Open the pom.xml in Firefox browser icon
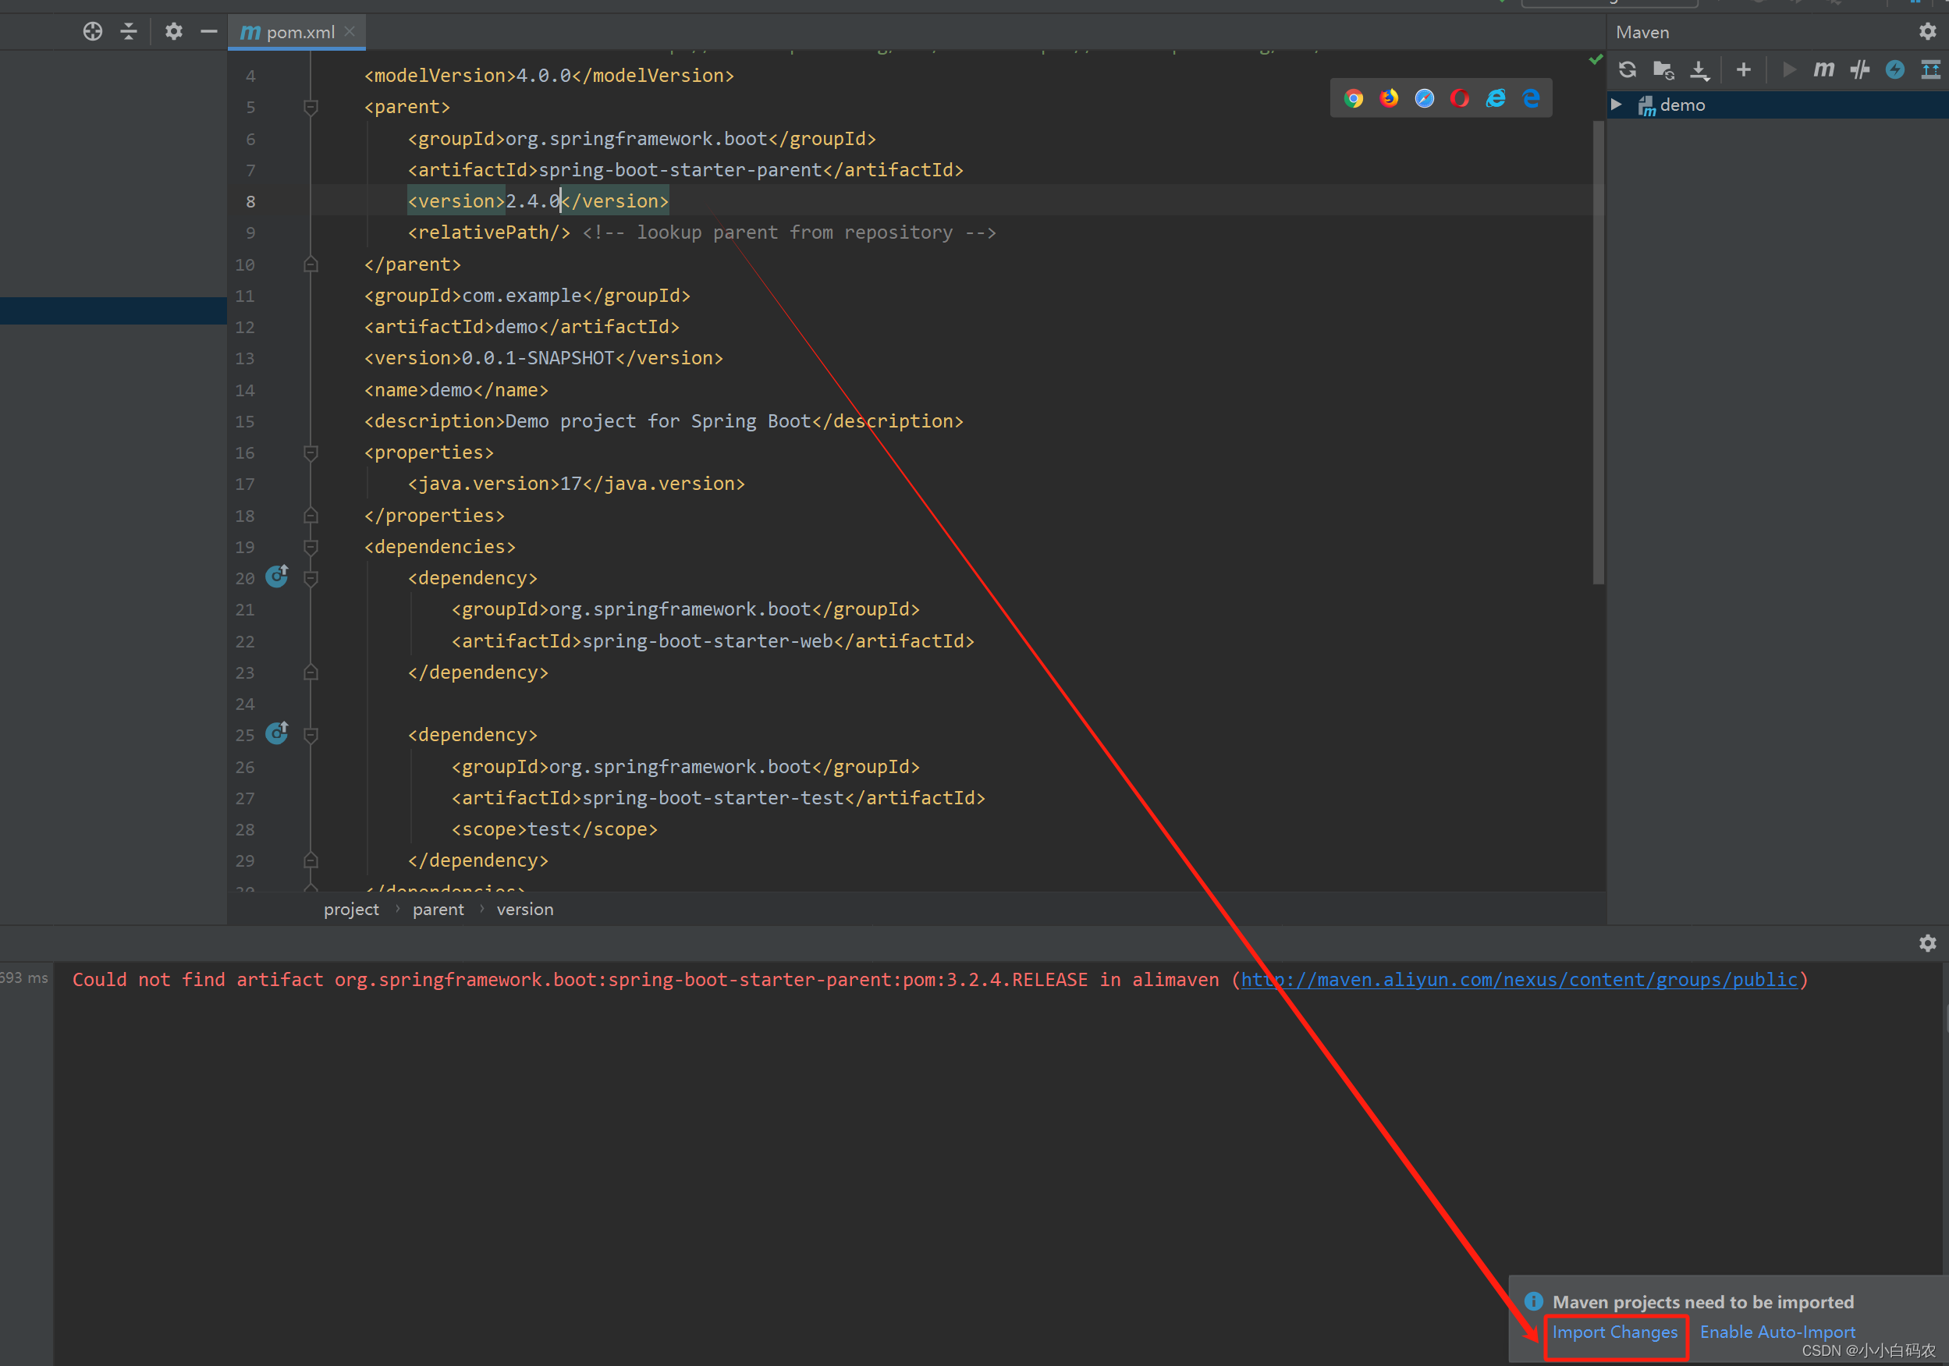The height and width of the screenshot is (1366, 1949). [x=1389, y=98]
